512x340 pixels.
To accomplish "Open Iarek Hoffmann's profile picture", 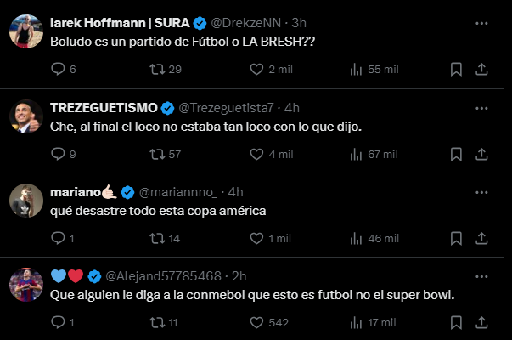I will (x=26, y=31).
